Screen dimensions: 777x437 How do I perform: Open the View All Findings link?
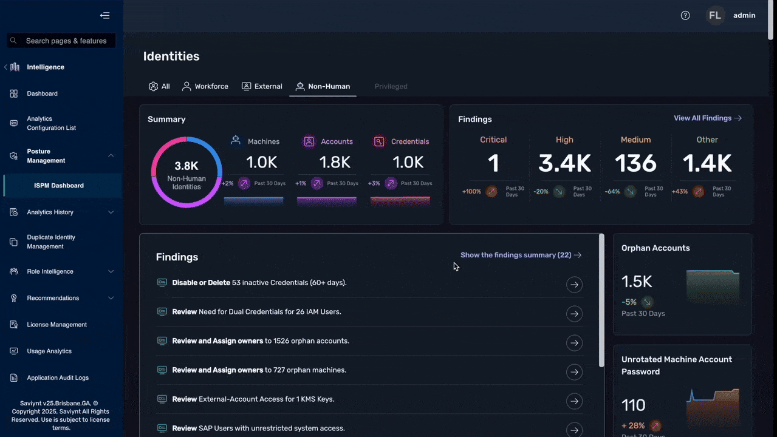click(x=708, y=118)
